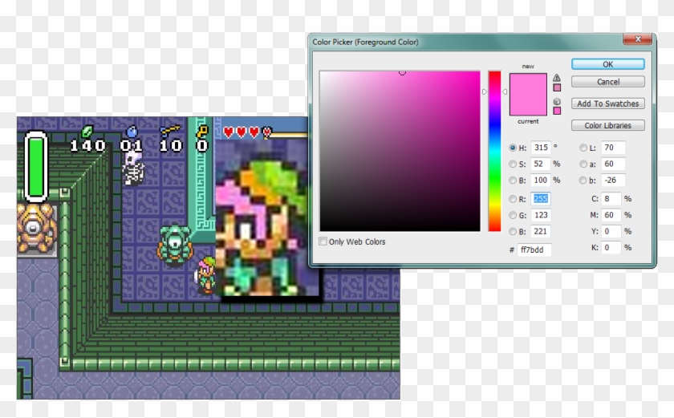Click the arrow count 10
Viewport: 674px width, 418px height.
tap(171, 146)
